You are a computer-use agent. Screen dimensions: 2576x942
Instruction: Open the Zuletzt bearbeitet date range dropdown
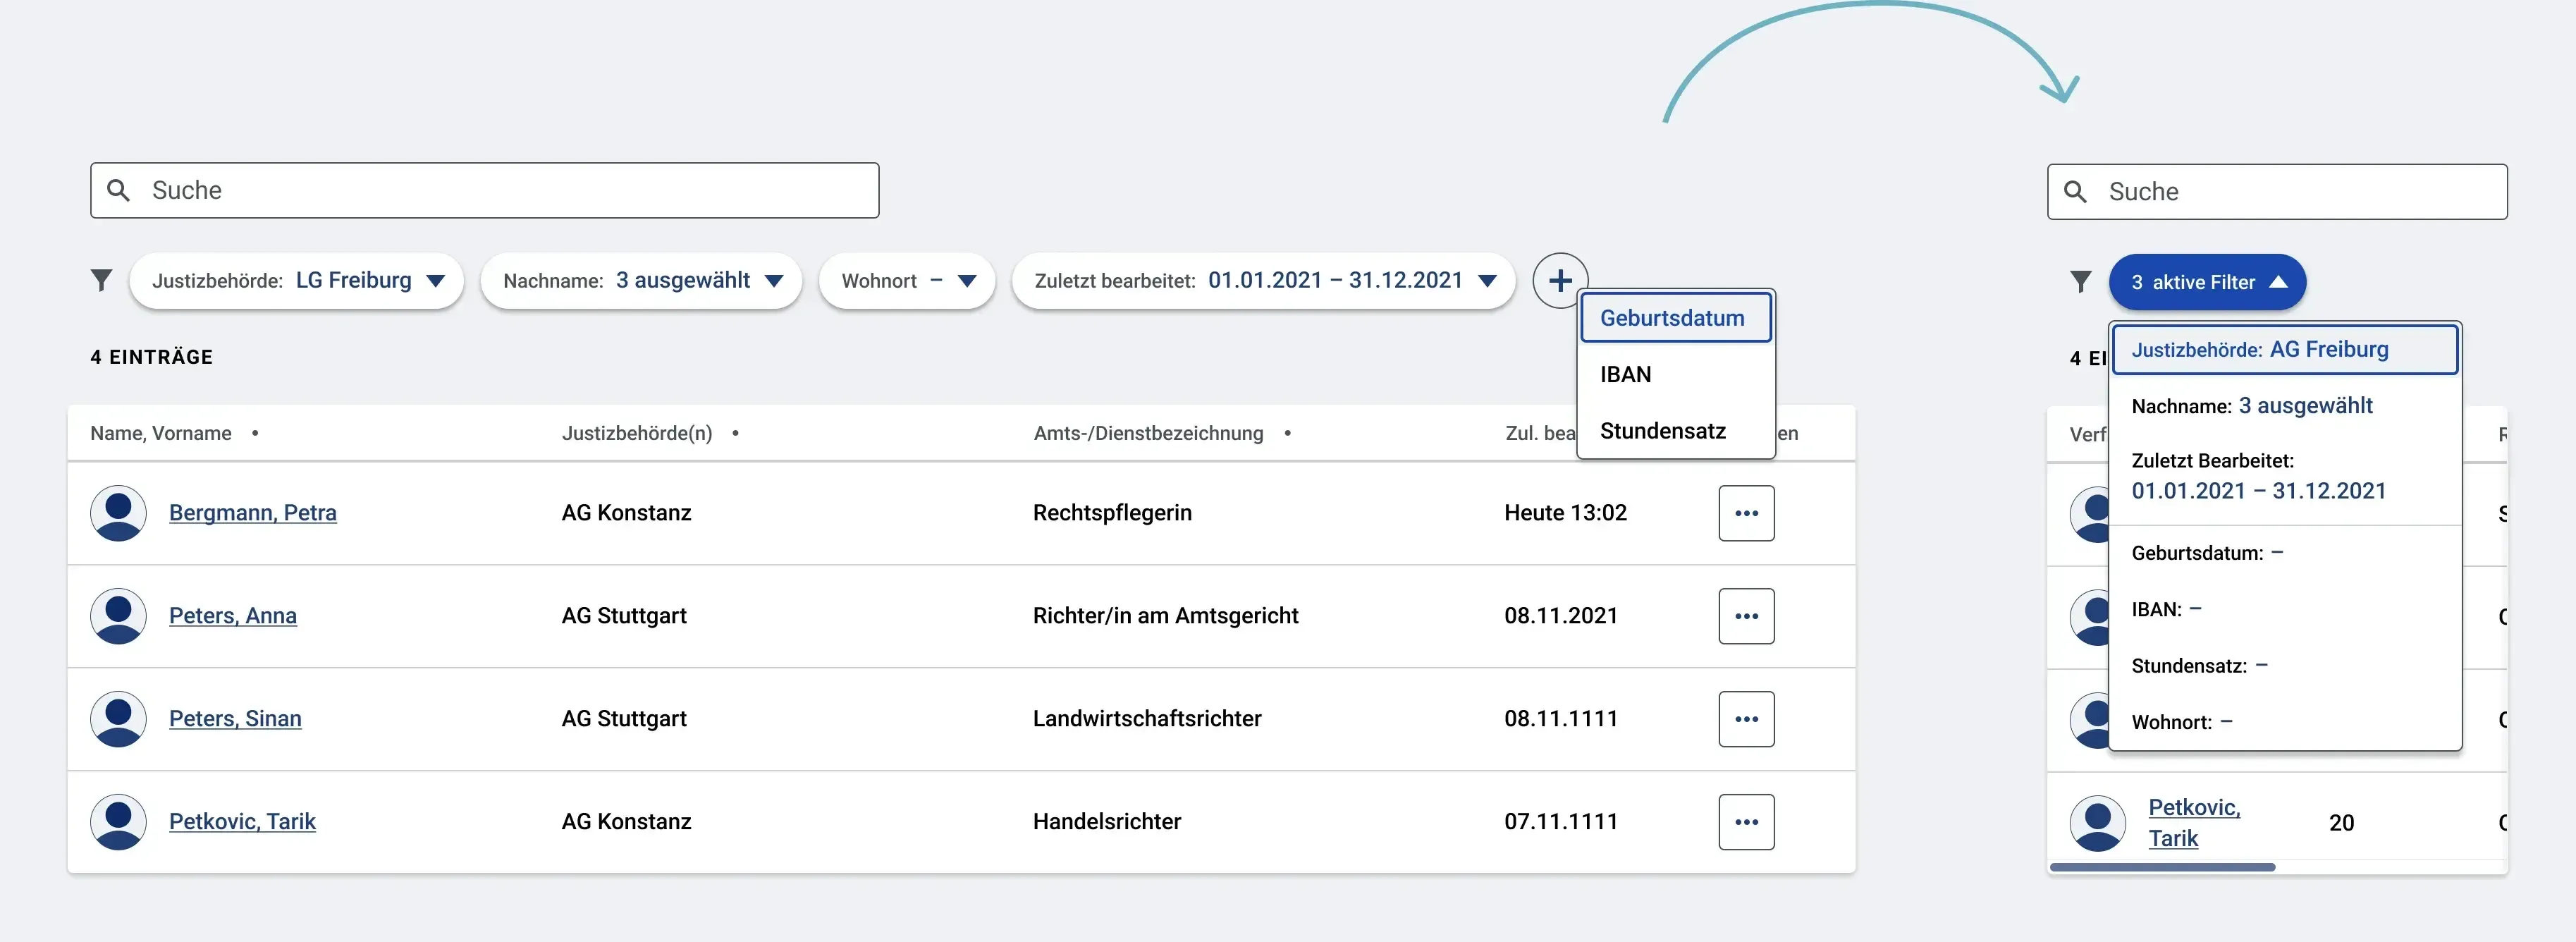[1264, 280]
